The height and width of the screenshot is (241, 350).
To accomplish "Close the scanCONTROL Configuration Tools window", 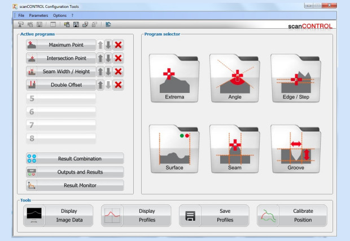I will [x=330, y=6].
